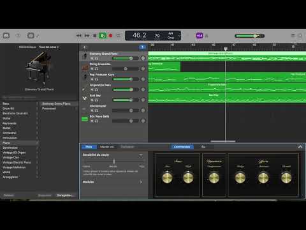The height and width of the screenshot is (230, 306).
Task: Toggle the blue button above the track pan knobs
Action: coord(142,47)
